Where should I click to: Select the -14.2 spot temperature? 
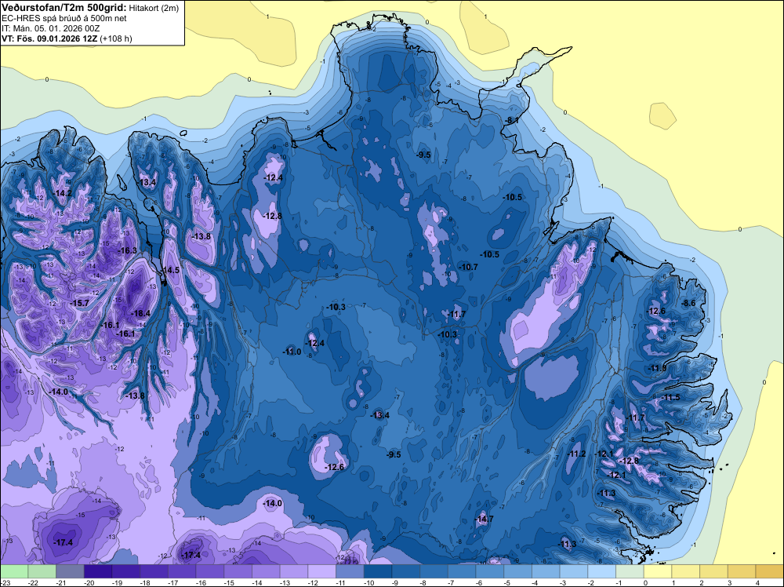[x=63, y=193]
